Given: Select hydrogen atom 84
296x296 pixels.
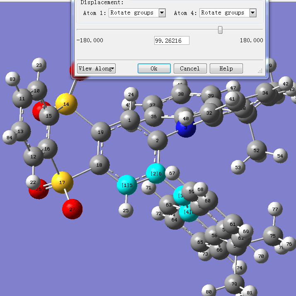Looking at the screenshot, I should point(10,138).
